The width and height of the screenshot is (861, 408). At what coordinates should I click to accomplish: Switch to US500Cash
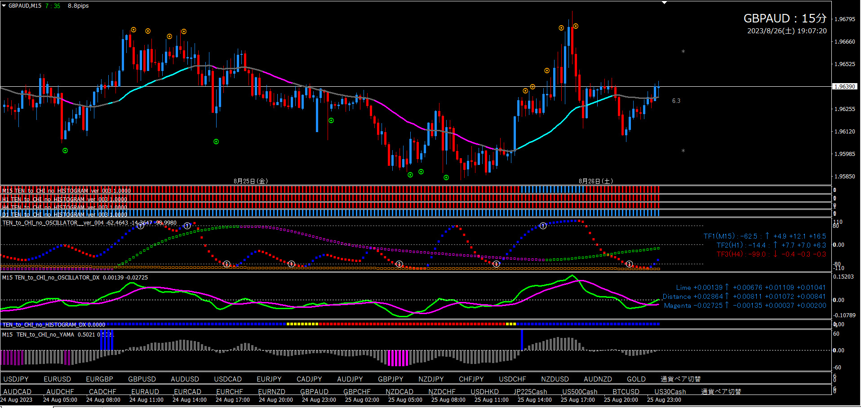580,392
